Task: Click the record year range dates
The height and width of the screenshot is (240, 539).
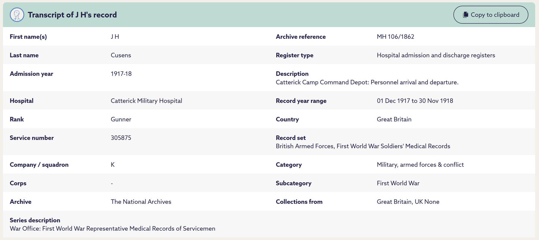Action: pyautogui.click(x=415, y=101)
